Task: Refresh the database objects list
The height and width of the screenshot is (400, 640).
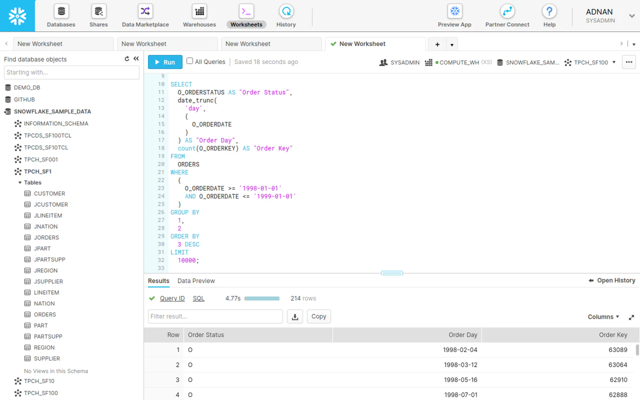Action: click(x=127, y=59)
